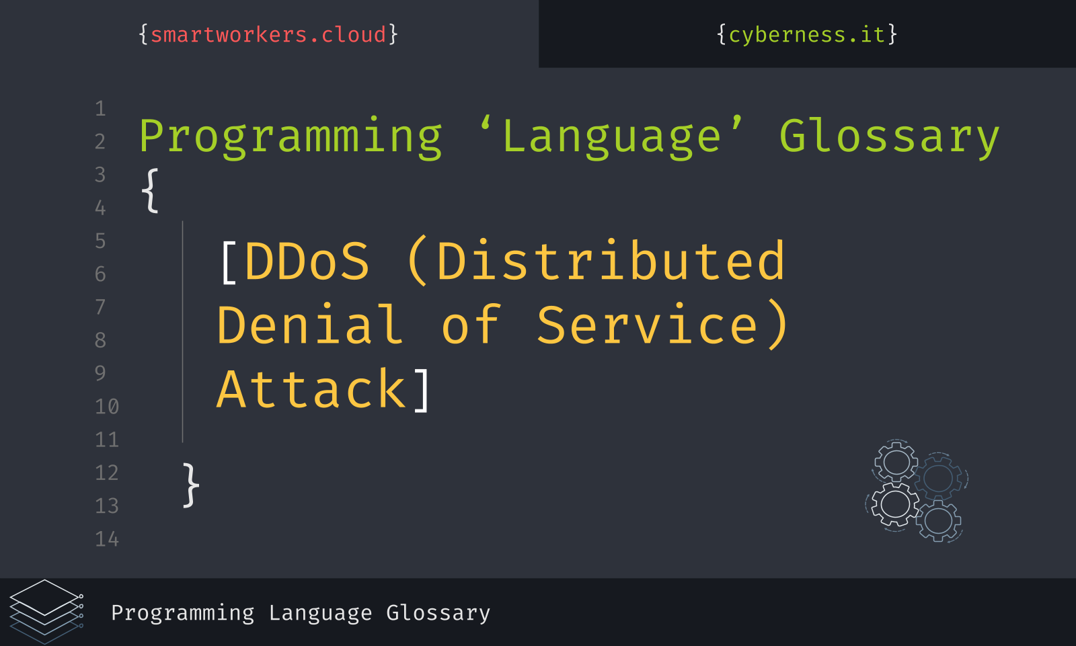Click line number 12 in gutter
The height and width of the screenshot is (646, 1076).
pos(107,473)
